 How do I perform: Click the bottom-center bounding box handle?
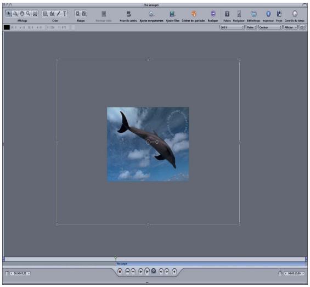click(x=148, y=224)
